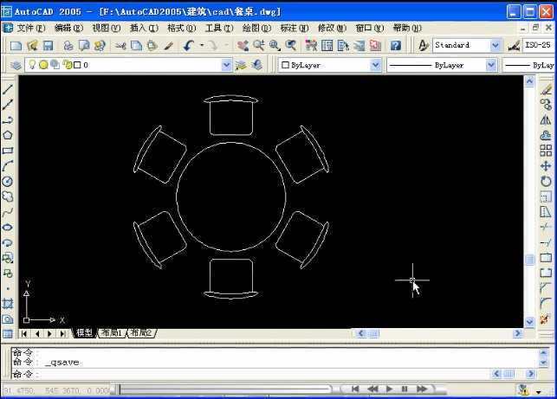Open the Properties palette icon

click(x=311, y=45)
